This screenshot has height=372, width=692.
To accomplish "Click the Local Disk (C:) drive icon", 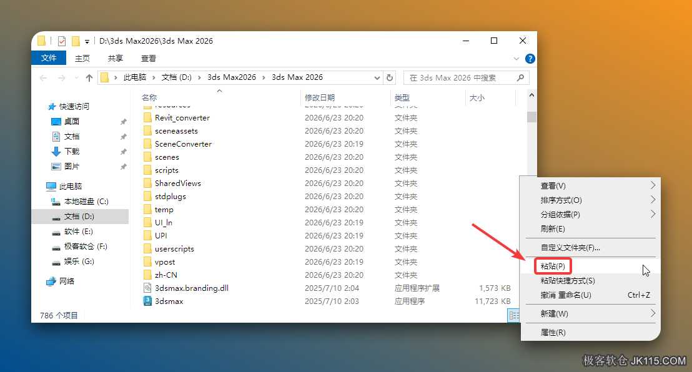I will click(x=56, y=202).
